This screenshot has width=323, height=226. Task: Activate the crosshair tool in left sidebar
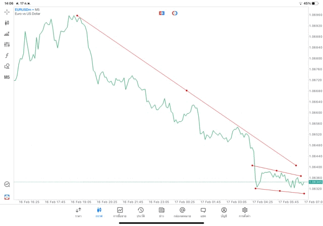pos(7,12)
